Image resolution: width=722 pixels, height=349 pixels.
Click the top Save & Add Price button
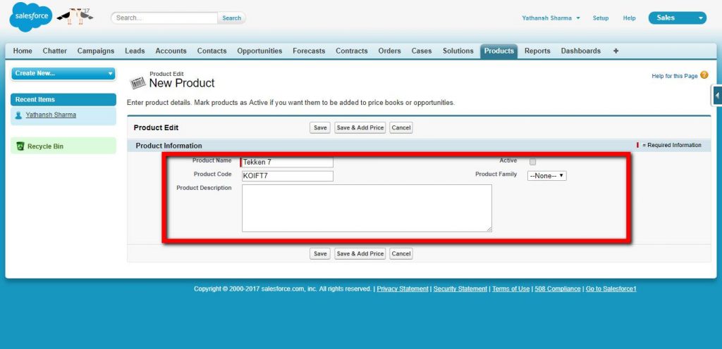(x=360, y=127)
